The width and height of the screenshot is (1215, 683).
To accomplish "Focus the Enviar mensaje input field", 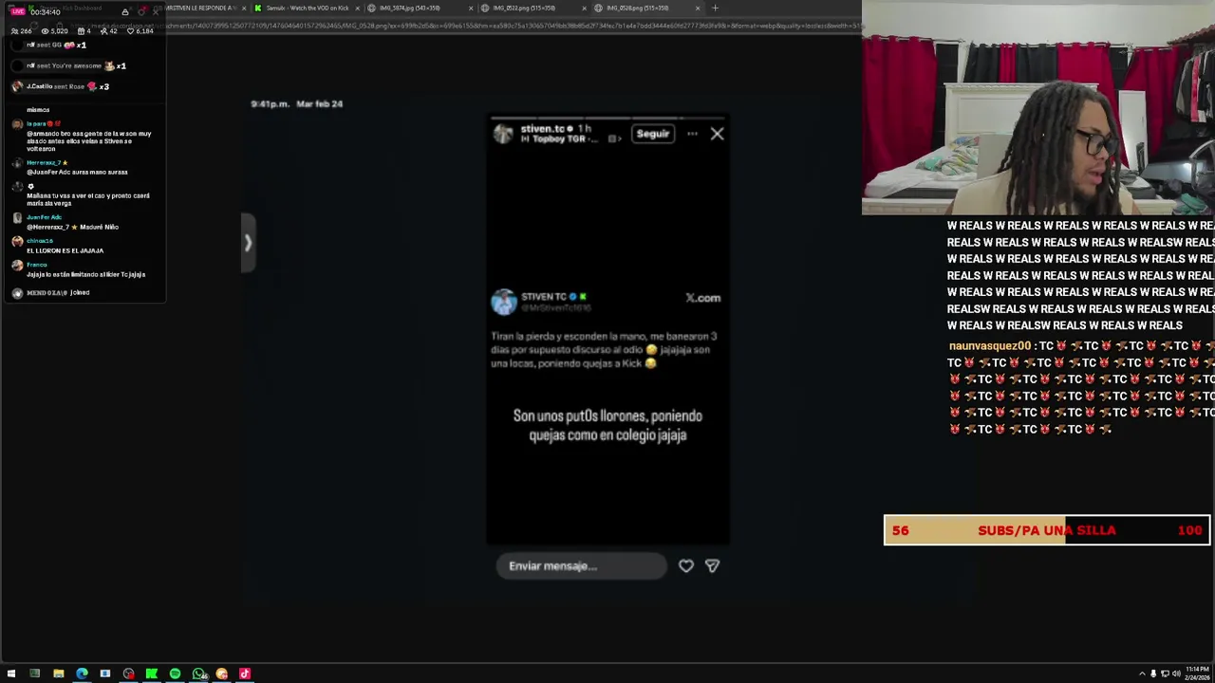I will (x=582, y=565).
